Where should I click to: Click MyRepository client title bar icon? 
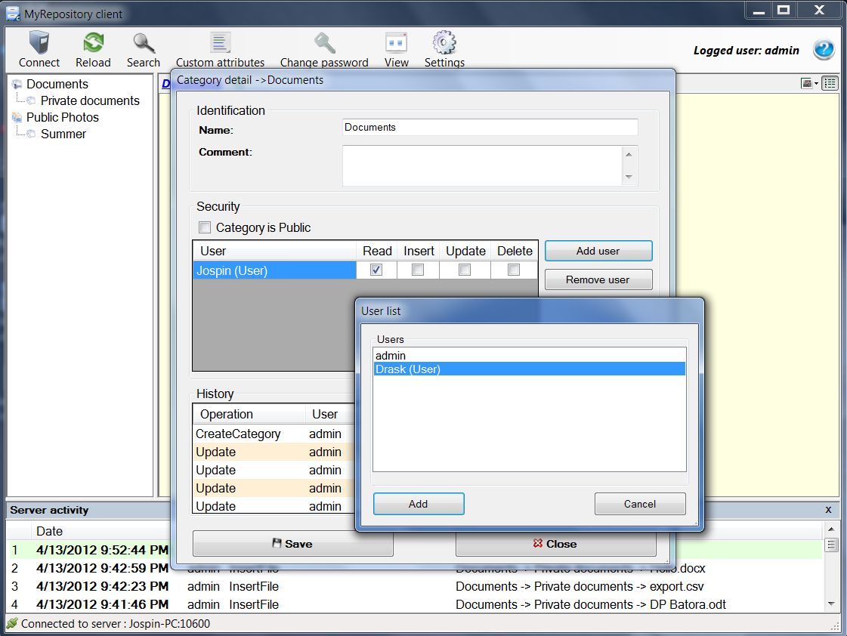[13, 13]
